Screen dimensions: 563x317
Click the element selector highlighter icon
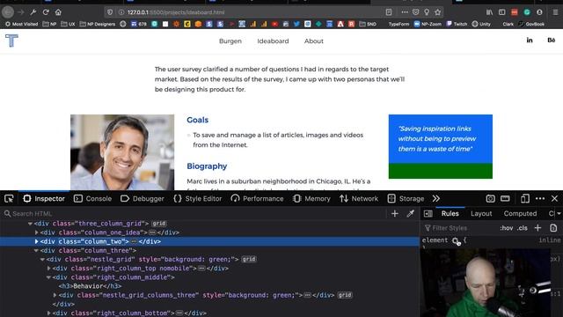[x=456, y=241]
